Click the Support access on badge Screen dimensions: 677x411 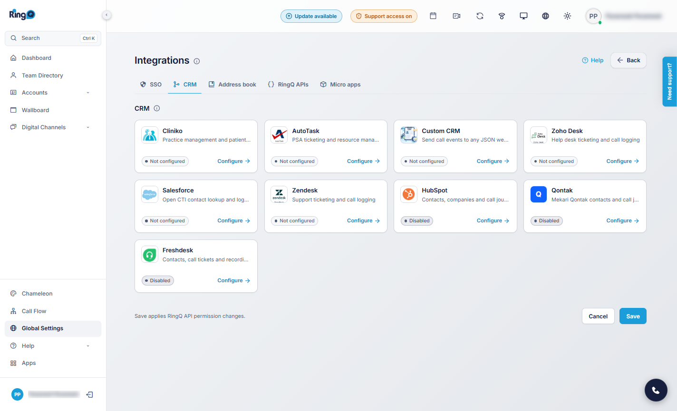pyautogui.click(x=384, y=16)
